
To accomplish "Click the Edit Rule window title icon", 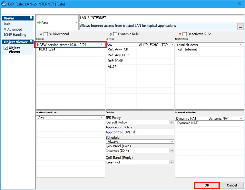I will 4,4.
